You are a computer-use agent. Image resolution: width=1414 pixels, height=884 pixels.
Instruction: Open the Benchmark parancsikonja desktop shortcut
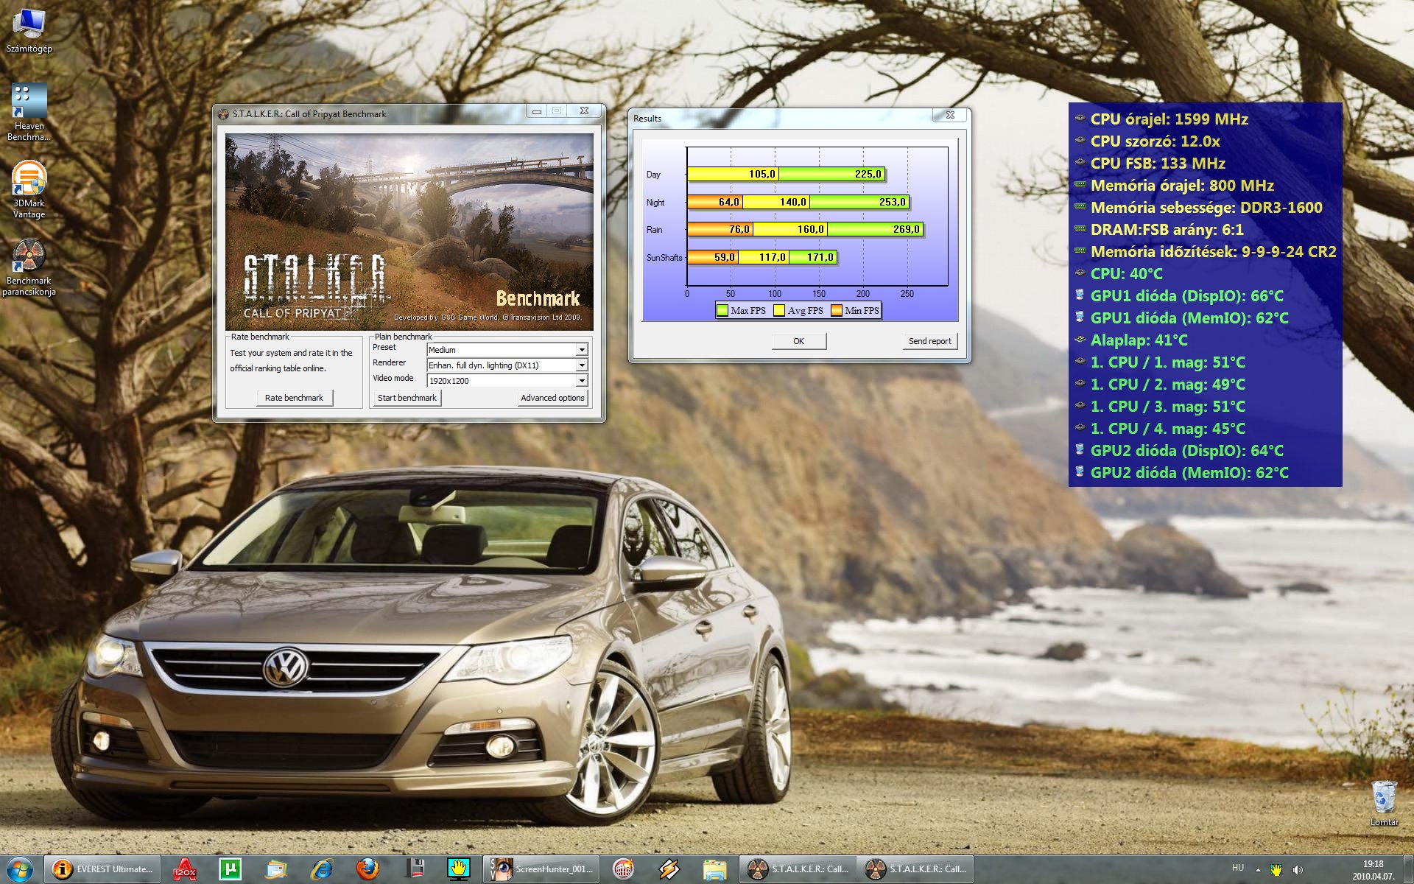[29, 267]
